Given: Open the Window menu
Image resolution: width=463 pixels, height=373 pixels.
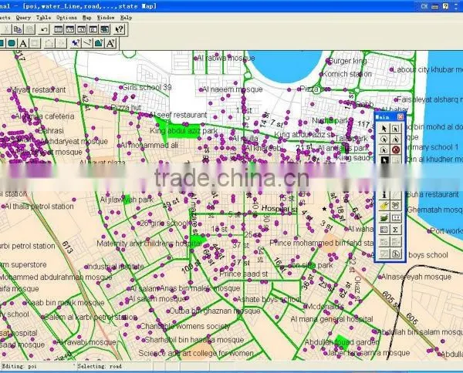Looking at the screenshot, I should [106, 18].
